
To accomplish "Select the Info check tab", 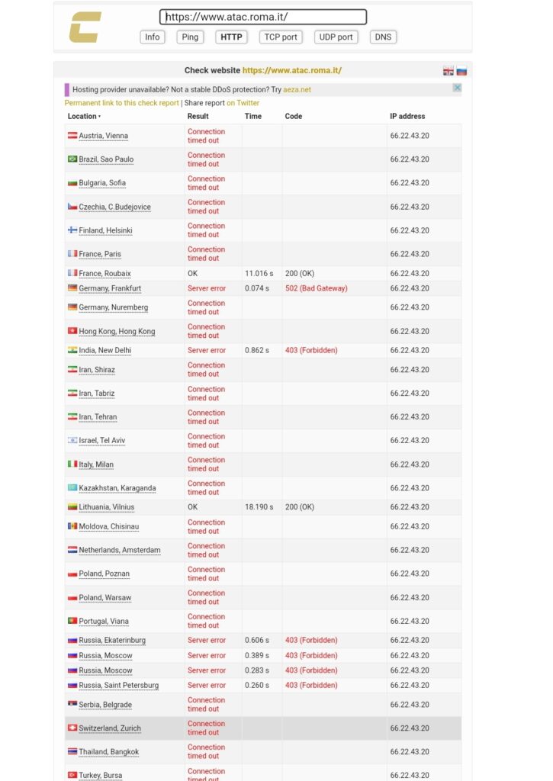I will coord(153,37).
